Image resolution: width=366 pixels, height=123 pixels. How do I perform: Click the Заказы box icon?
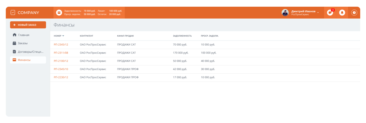tap(14, 43)
